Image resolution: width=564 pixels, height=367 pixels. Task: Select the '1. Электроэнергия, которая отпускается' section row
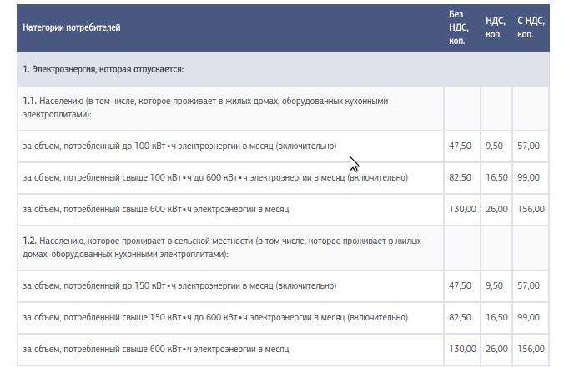(283, 69)
